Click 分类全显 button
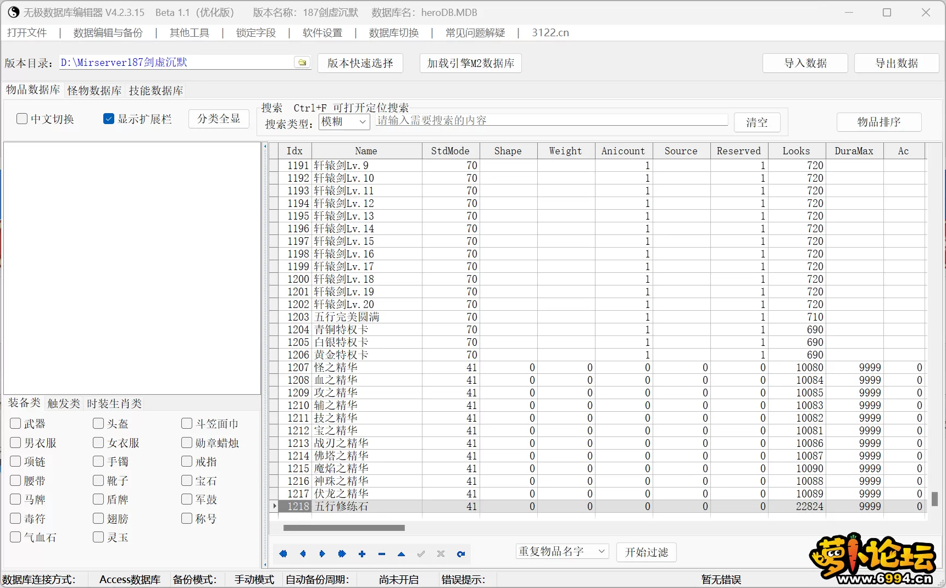The image size is (946, 588). 219,119
